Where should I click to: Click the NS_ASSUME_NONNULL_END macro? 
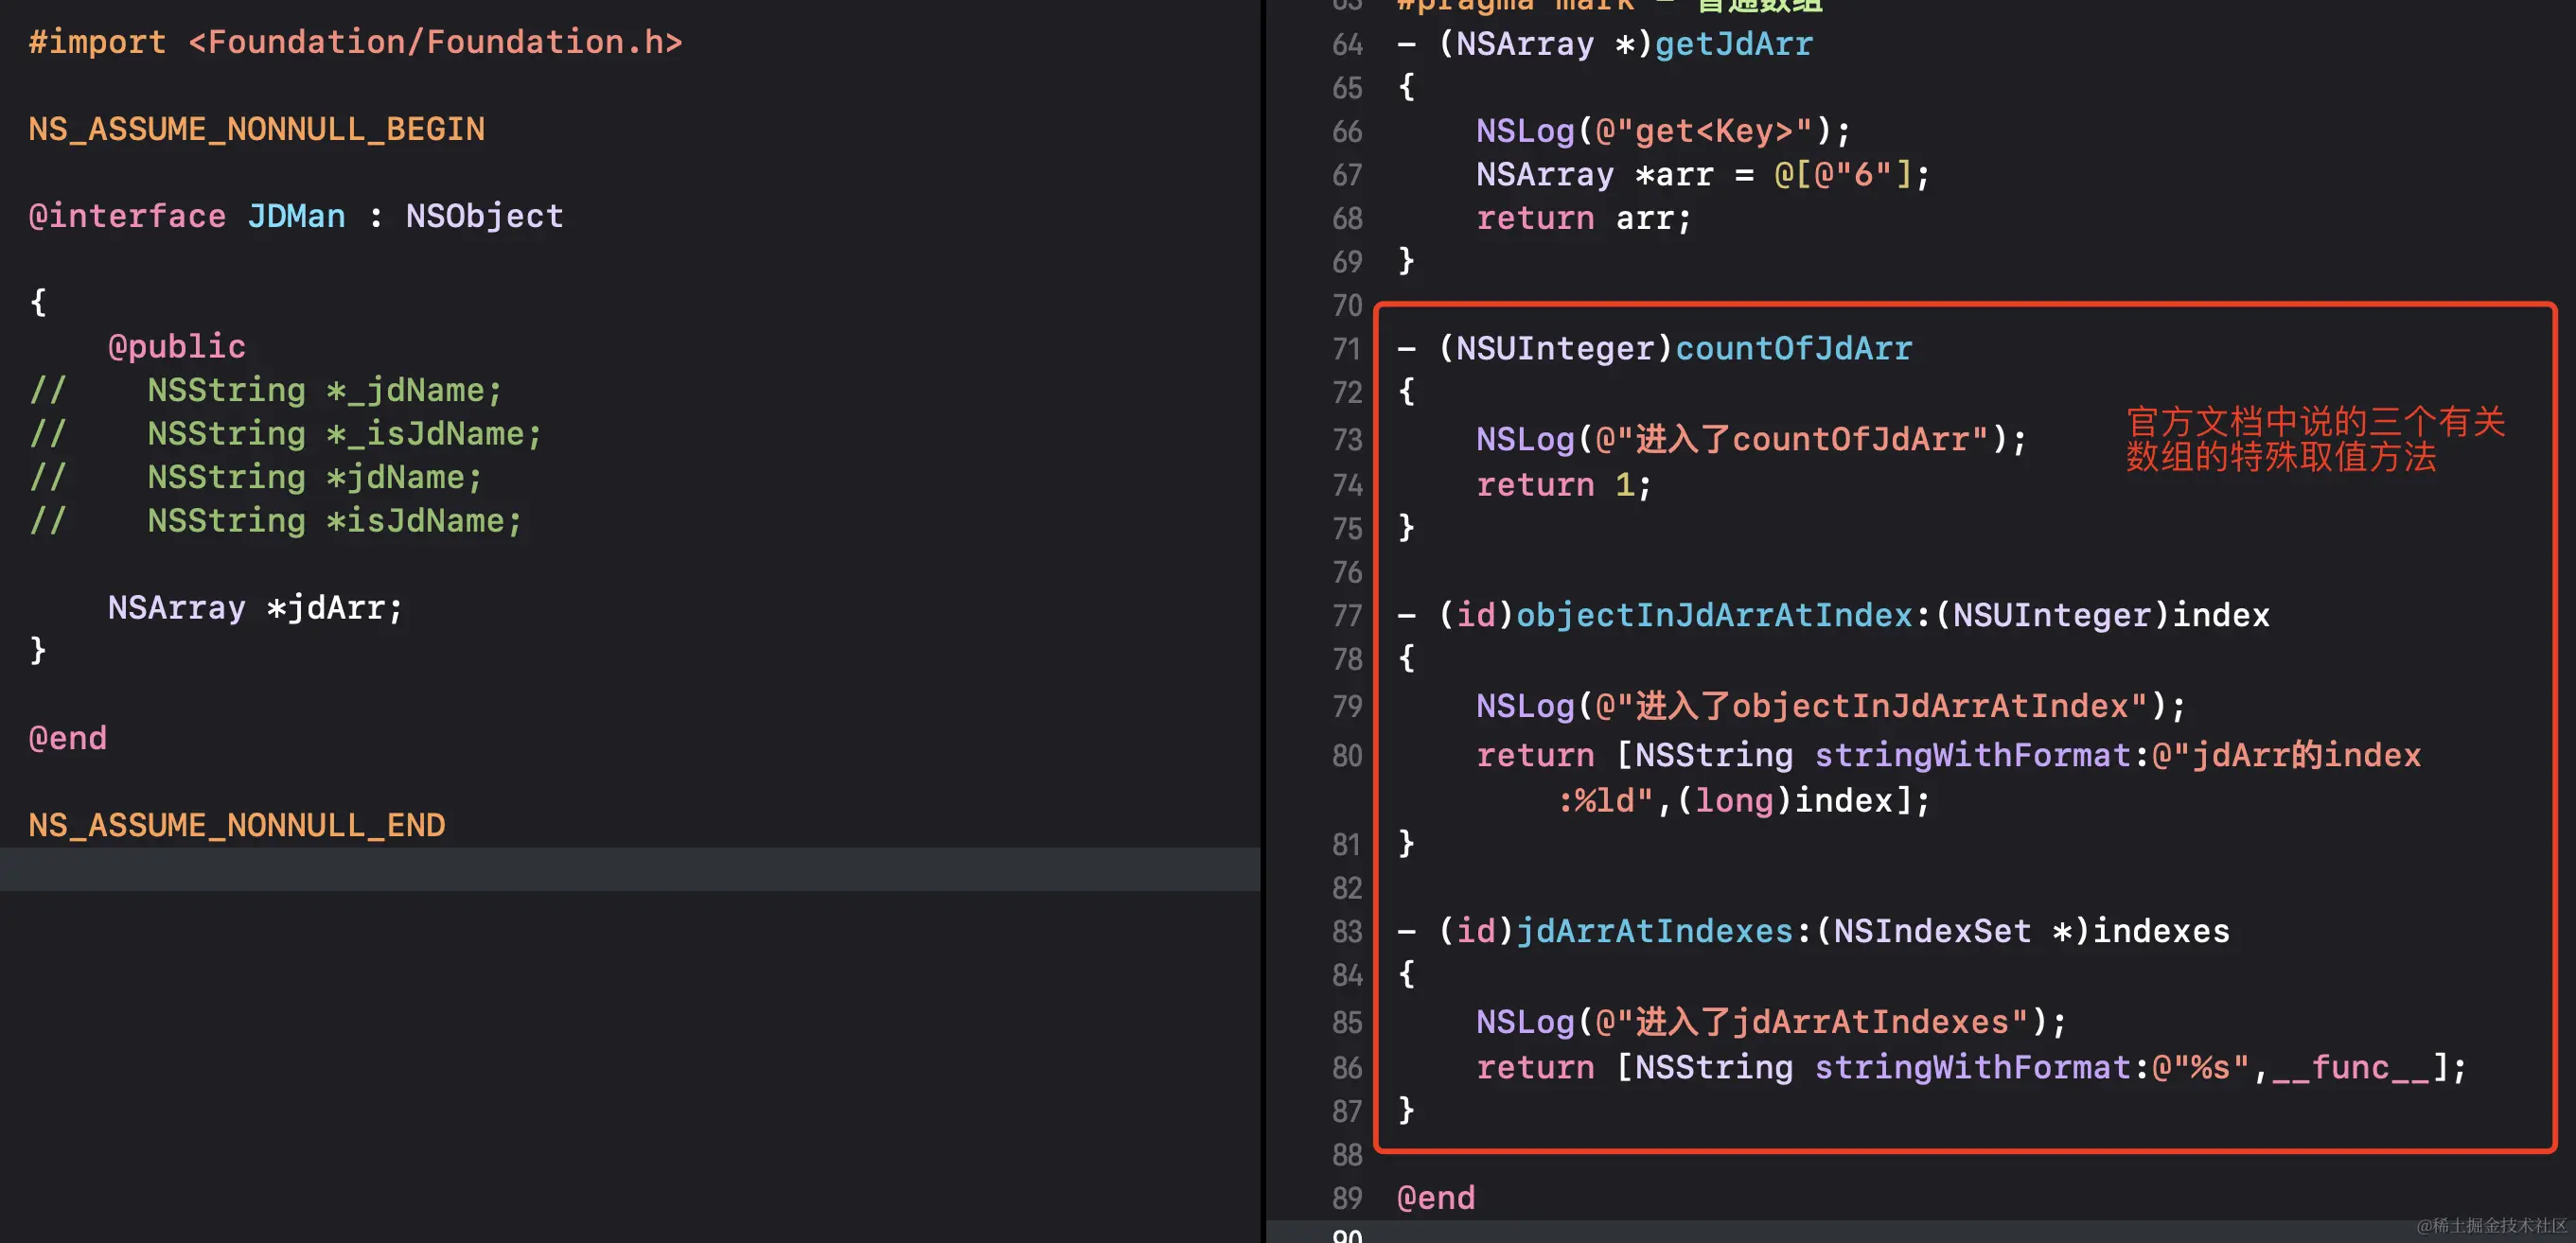[x=236, y=825]
